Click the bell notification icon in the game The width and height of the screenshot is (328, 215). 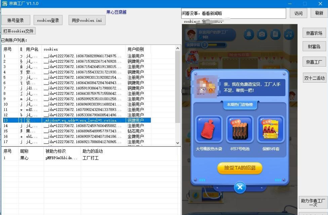249,34
